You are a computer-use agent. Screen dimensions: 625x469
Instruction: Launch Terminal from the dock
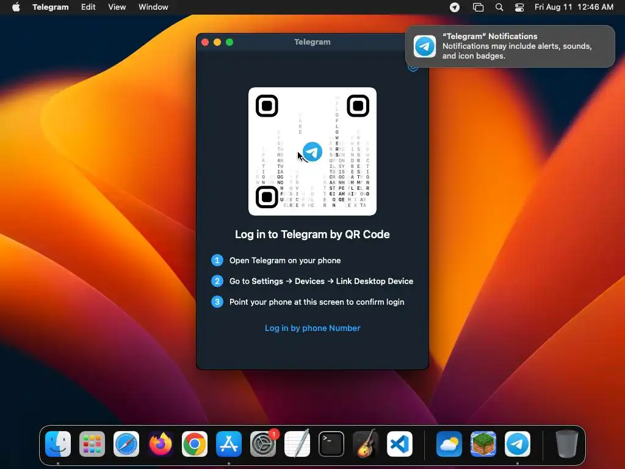pyautogui.click(x=331, y=444)
